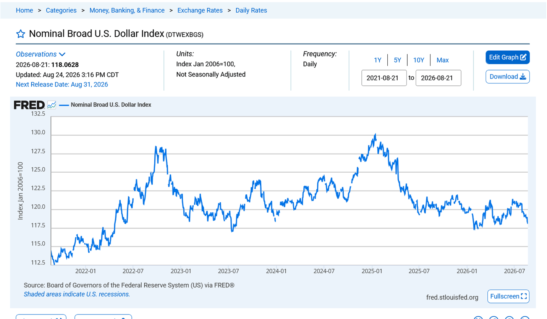547x319 pixels.
Task: Click the fred.stlouisfed.org text under the chart
Action: click(x=452, y=297)
